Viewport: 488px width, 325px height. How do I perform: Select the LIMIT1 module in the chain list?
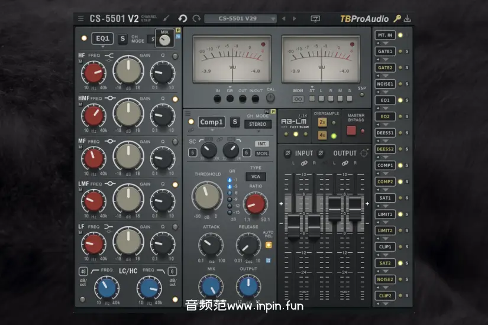pos(385,214)
